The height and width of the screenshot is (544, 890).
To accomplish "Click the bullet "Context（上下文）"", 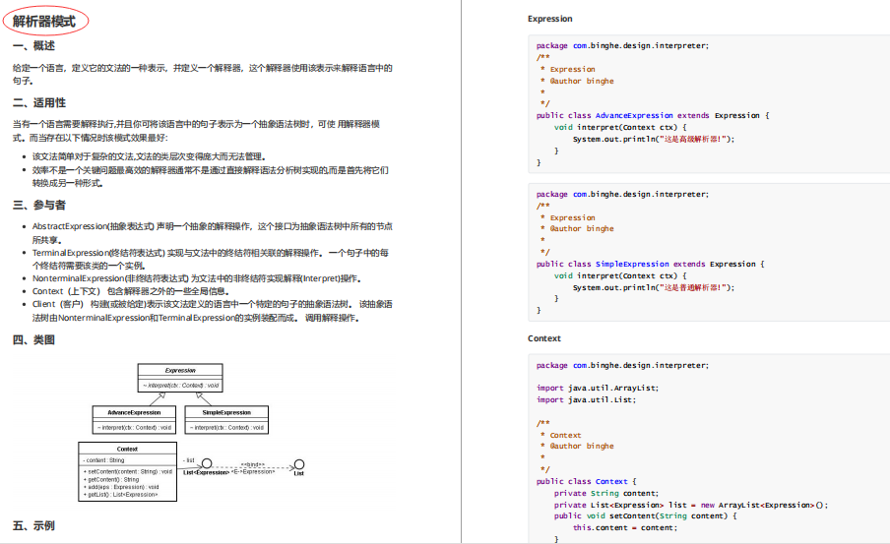I will (x=131, y=291).
